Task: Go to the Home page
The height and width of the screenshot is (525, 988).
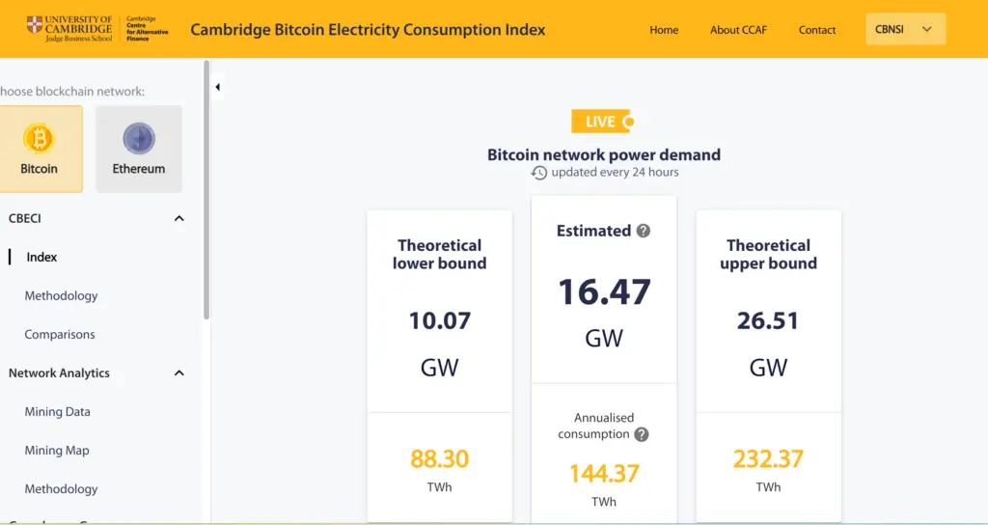Action: pyautogui.click(x=664, y=30)
